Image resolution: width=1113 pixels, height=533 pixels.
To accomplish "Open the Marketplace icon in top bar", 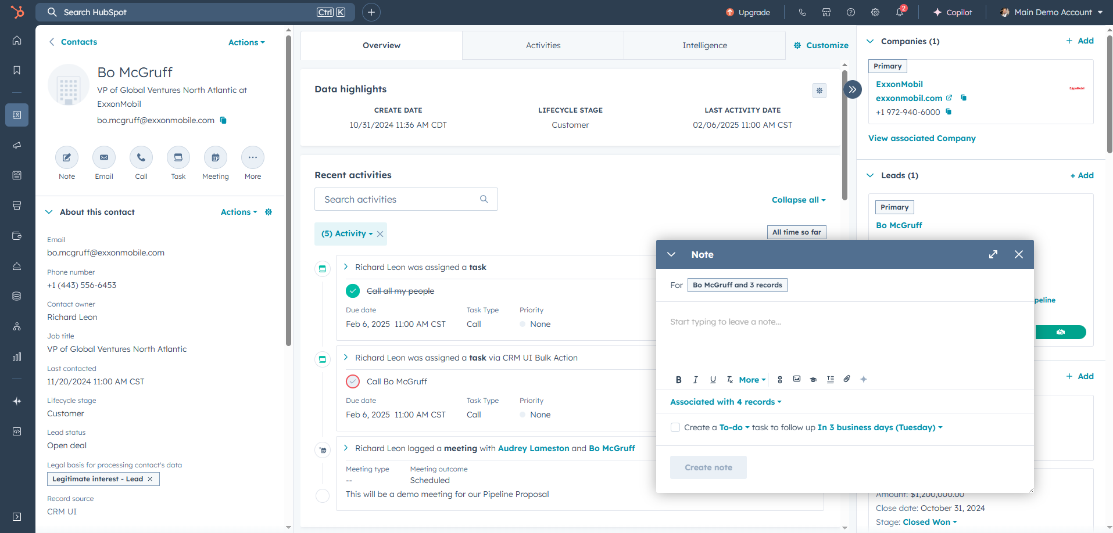I will (826, 12).
